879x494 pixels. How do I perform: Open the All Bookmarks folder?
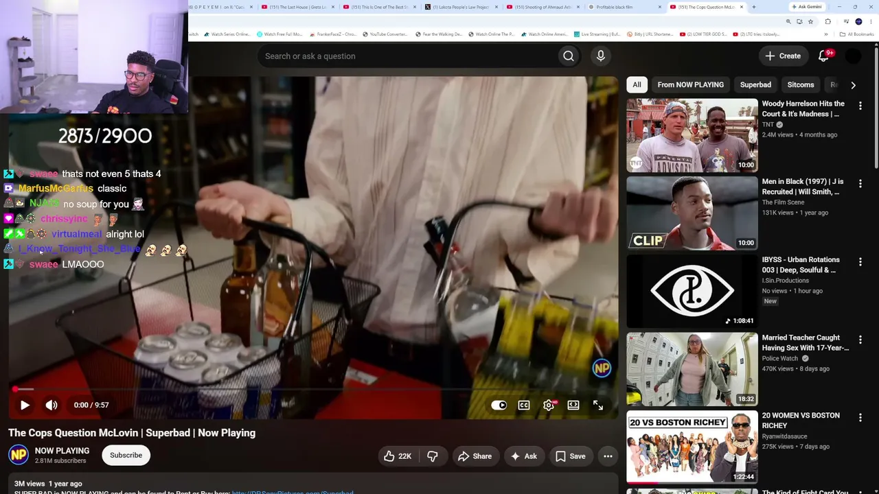[857, 34]
